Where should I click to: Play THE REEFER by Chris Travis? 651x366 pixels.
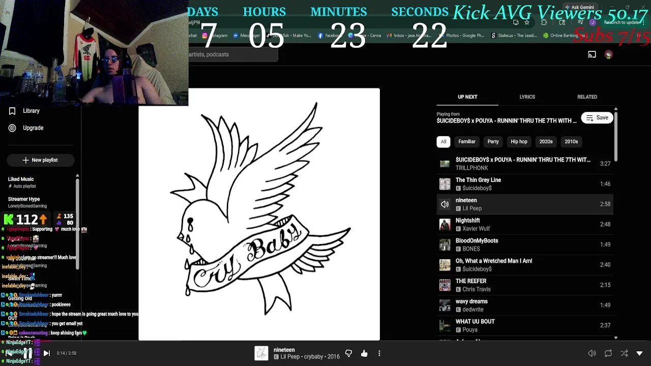click(x=525, y=285)
